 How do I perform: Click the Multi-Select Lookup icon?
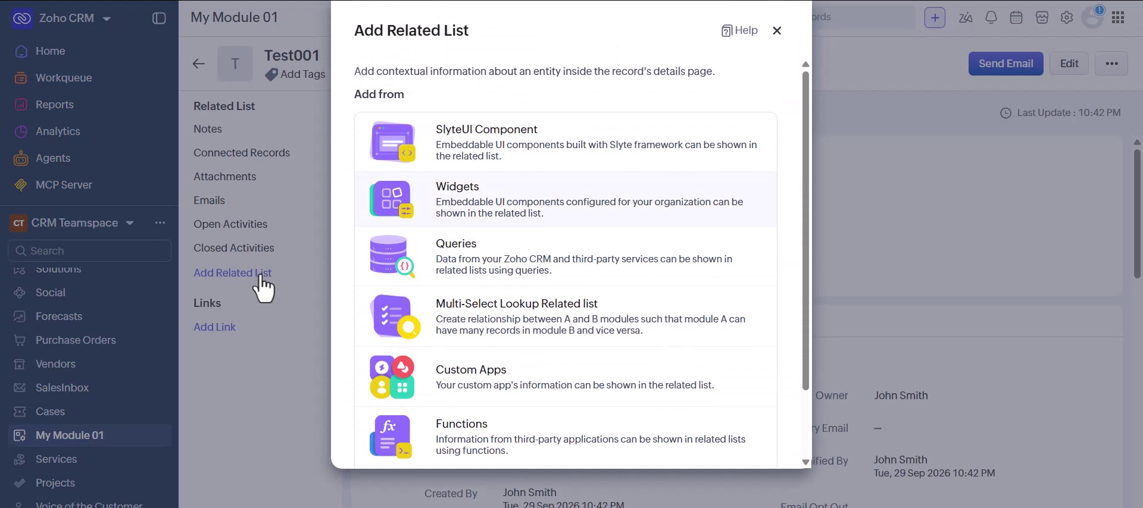395,316
